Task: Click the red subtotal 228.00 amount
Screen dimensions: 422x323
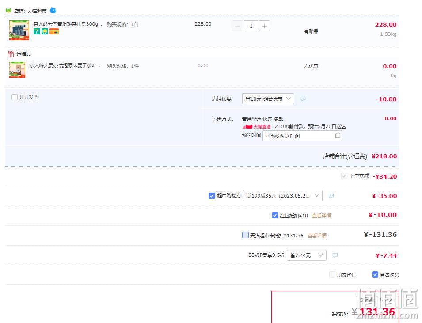Action: [386, 24]
